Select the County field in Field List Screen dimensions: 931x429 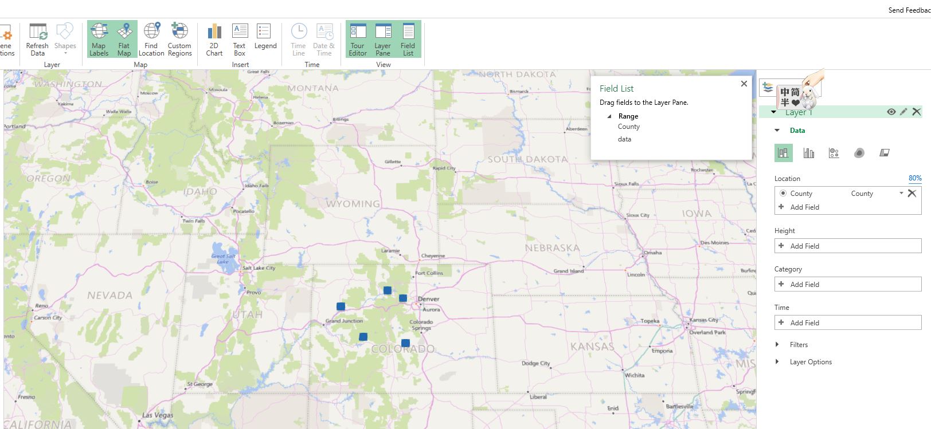pos(629,127)
